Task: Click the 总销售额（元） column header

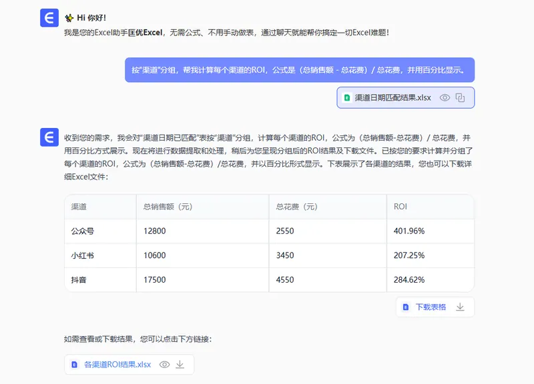Action: [x=168, y=207]
